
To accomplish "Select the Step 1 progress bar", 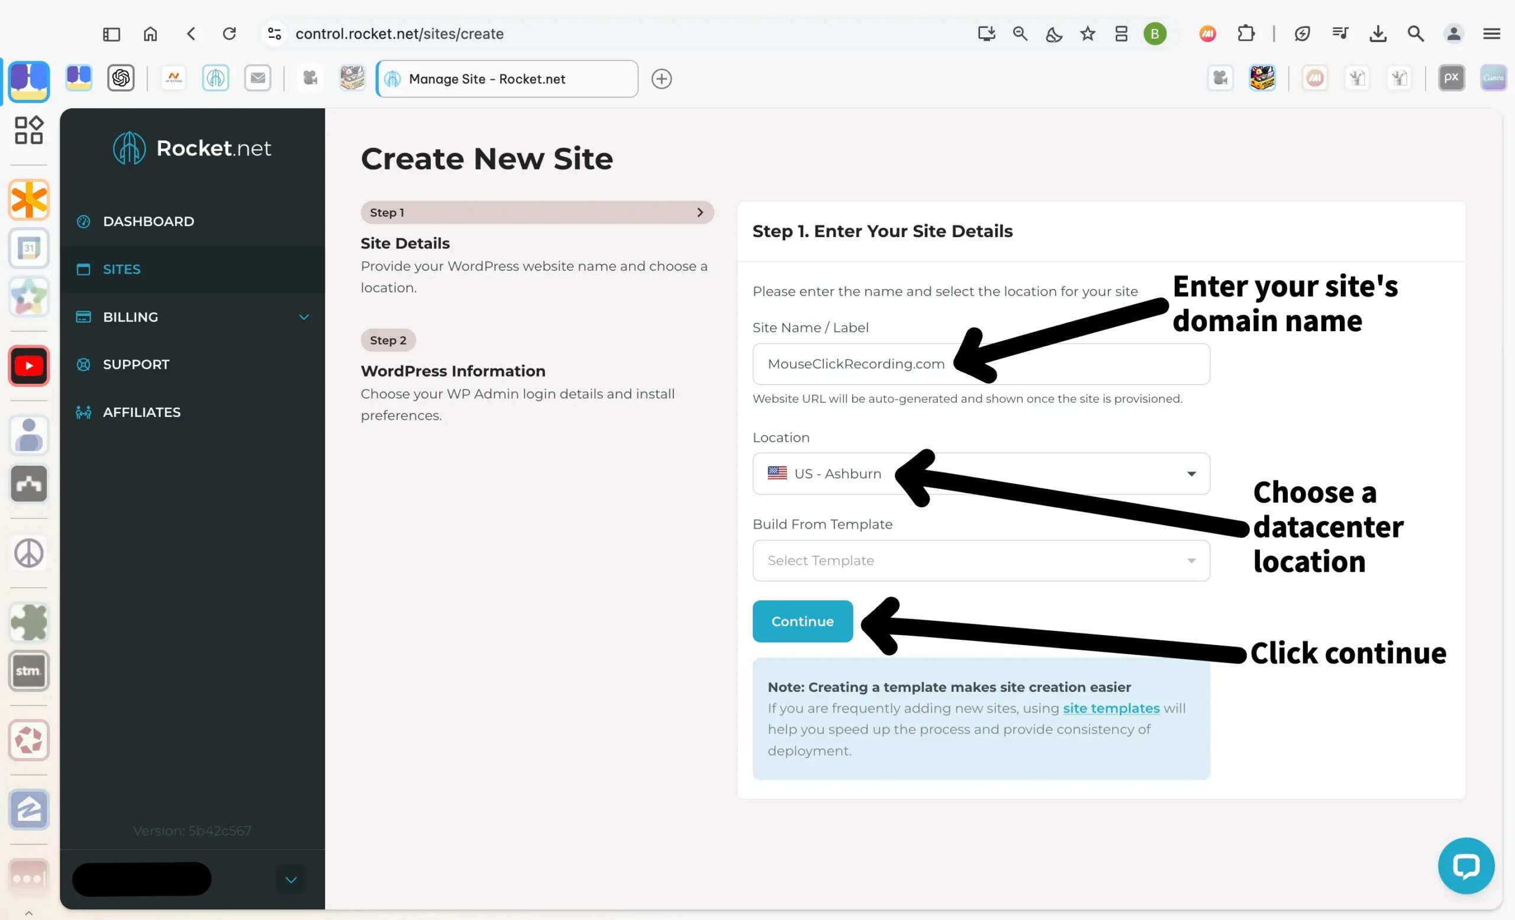I will 537,212.
